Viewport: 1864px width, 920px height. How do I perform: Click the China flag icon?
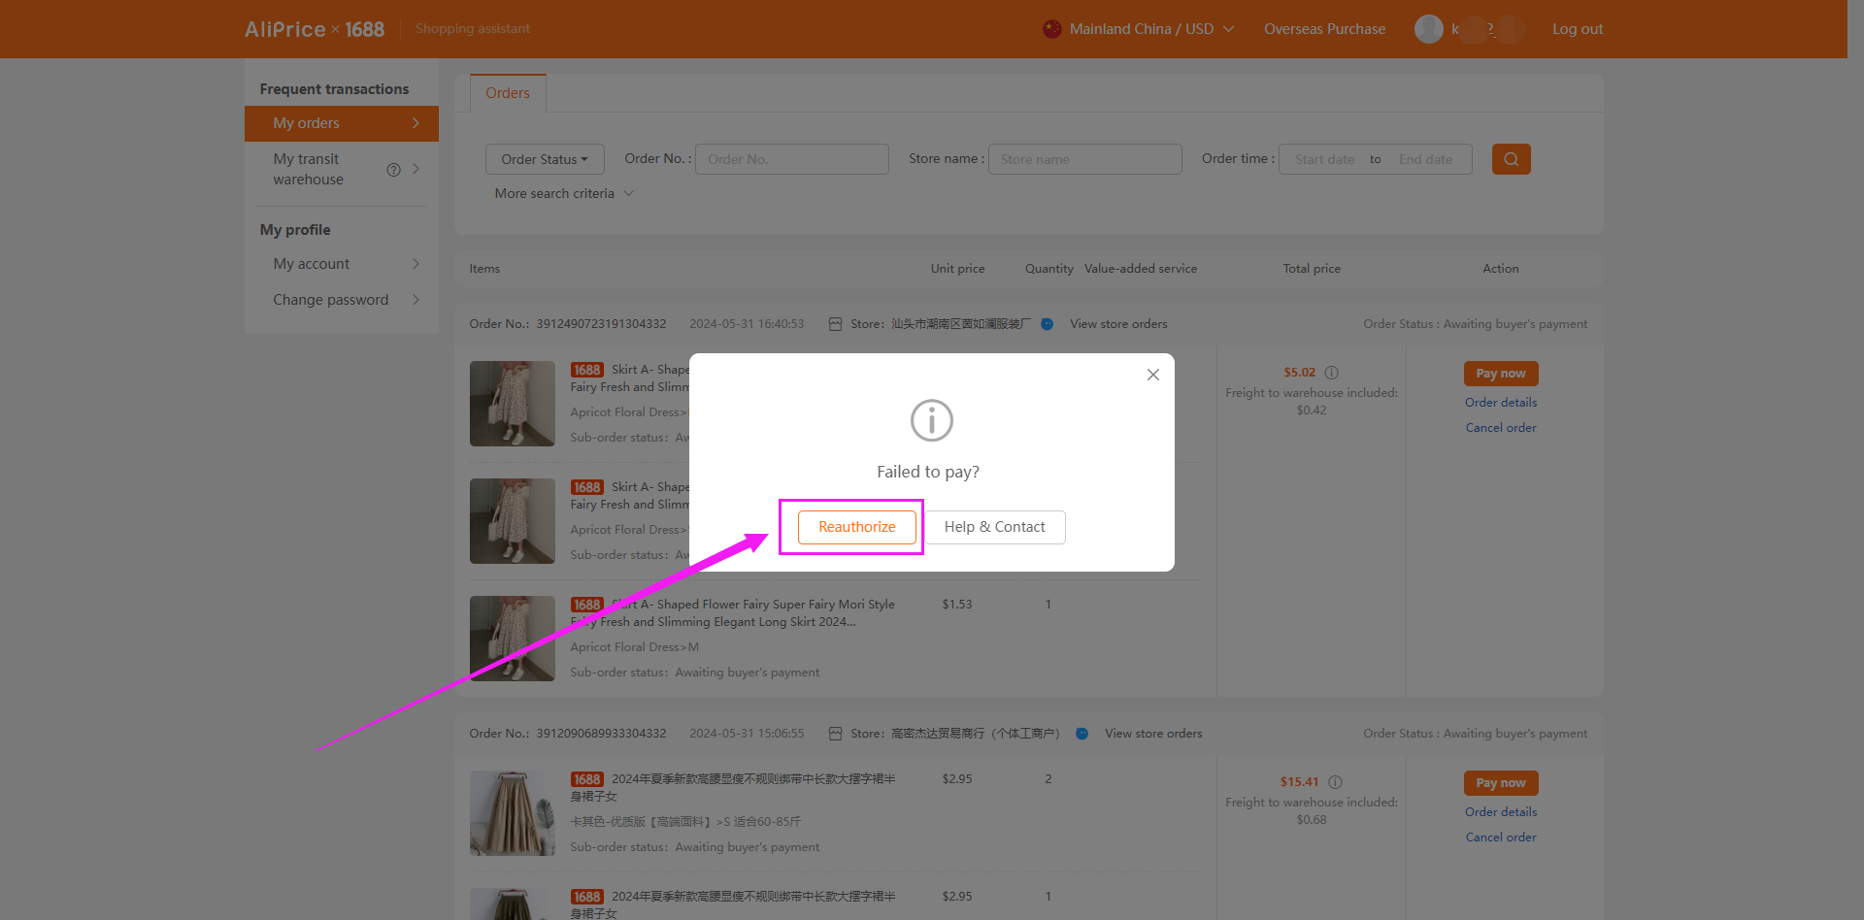click(1051, 29)
